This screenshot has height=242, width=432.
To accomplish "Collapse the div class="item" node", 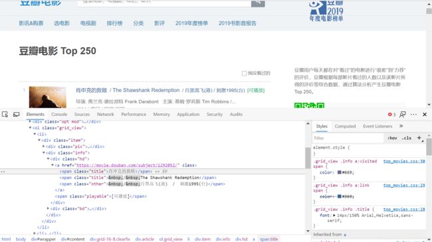I will (39, 140).
